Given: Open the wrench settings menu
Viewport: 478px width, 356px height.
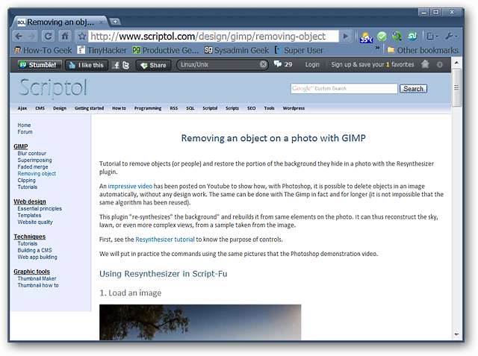Looking at the screenshot, I should click(453, 36).
